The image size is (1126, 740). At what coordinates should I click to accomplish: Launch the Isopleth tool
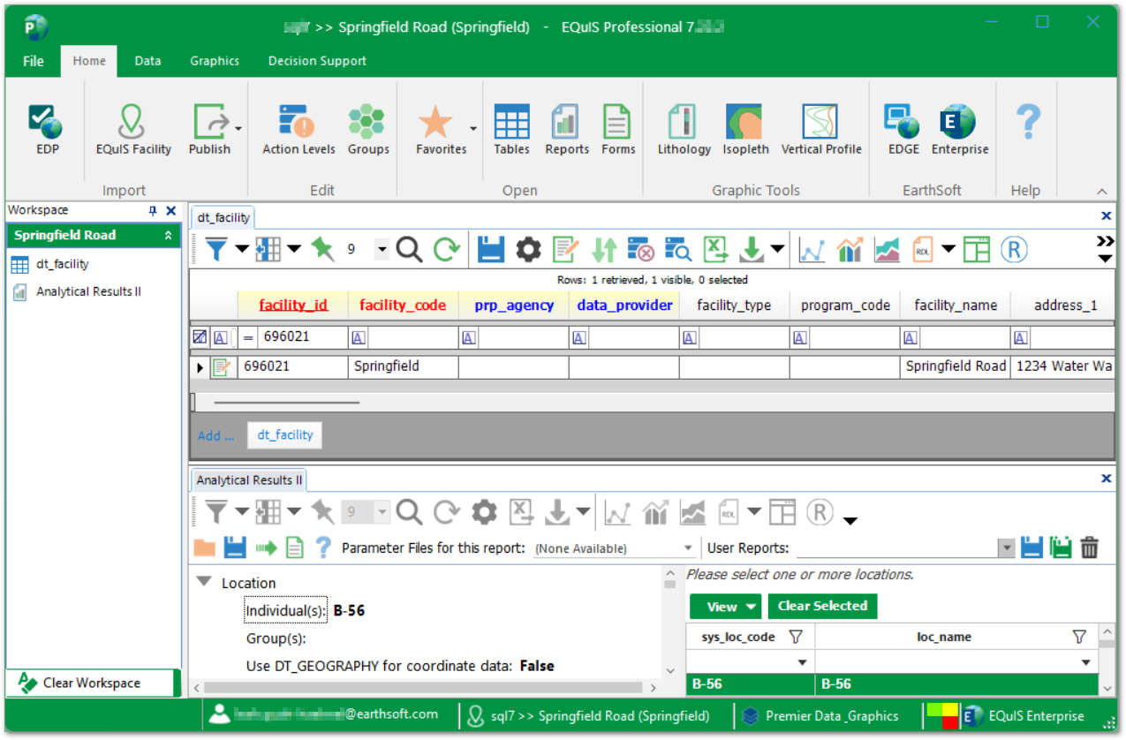click(x=745, y=129)
